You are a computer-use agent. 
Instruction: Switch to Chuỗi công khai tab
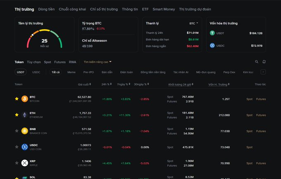(x=72, y=9)
